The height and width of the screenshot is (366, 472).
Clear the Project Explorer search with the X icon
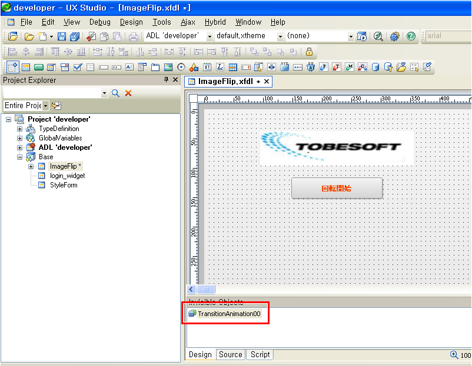pyautogui.click(x=128, y=93)
